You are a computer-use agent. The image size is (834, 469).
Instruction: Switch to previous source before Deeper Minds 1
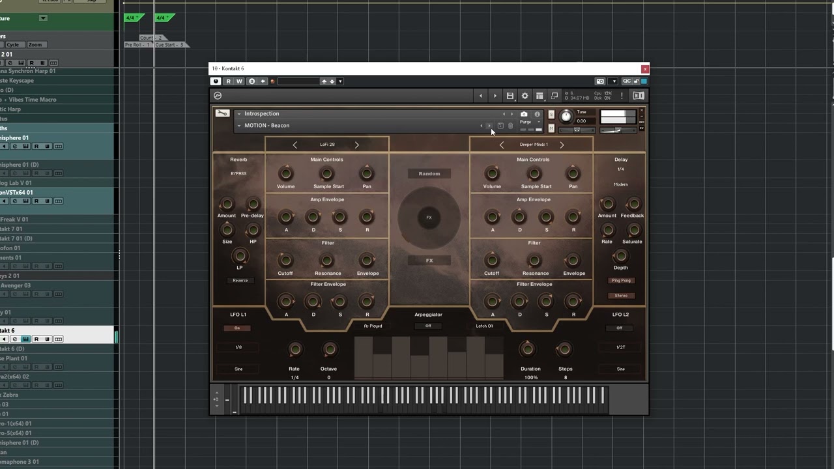click(501, 145)
